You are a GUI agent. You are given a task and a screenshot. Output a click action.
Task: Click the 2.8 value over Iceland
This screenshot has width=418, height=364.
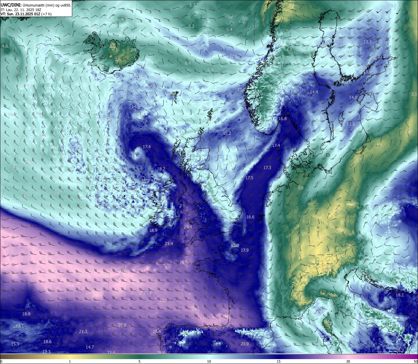112,46
